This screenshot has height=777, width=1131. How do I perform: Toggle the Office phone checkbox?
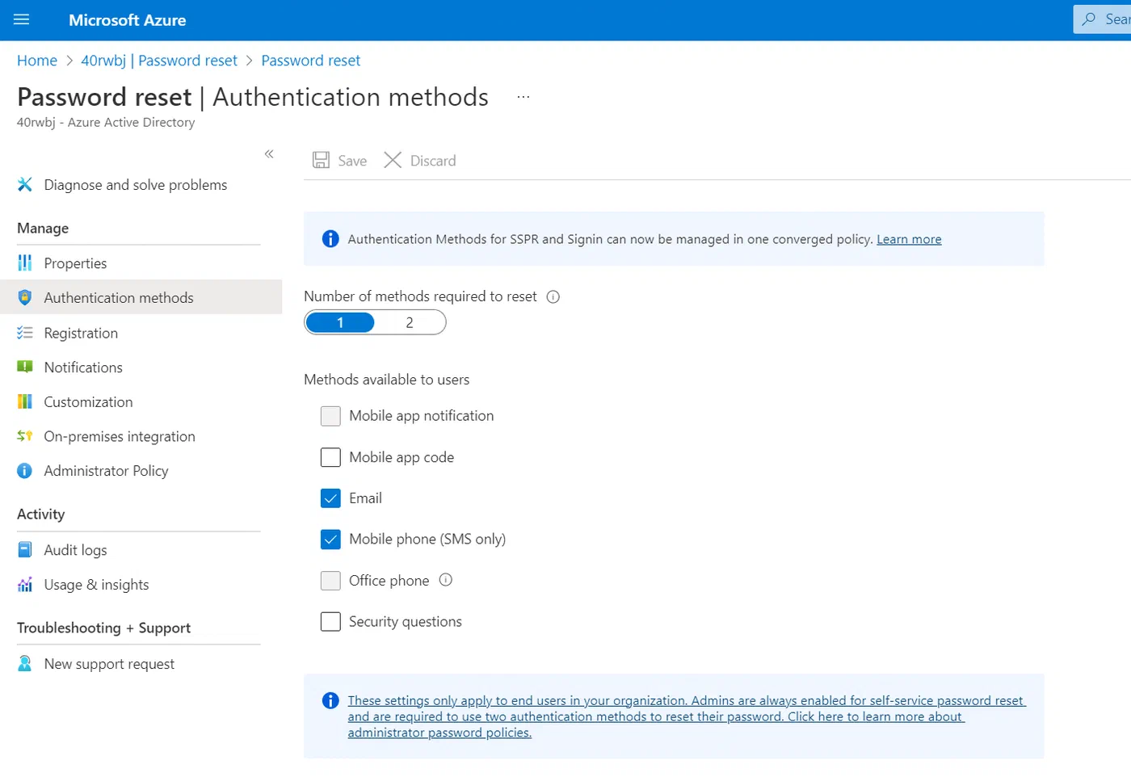(330, 581)
